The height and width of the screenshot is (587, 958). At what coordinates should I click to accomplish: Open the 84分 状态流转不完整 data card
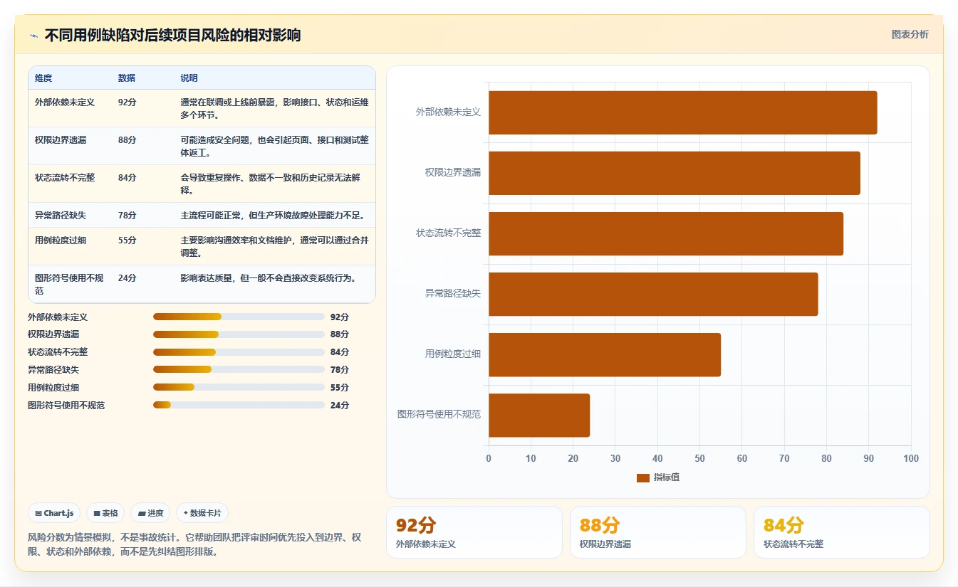pyautogui.click(x=842, y=532)
